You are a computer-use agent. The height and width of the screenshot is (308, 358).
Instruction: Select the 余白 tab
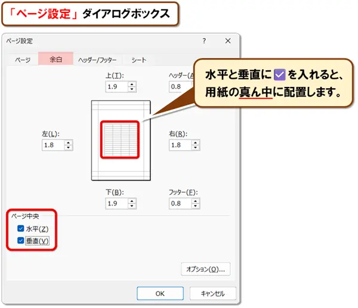point(55,59)
